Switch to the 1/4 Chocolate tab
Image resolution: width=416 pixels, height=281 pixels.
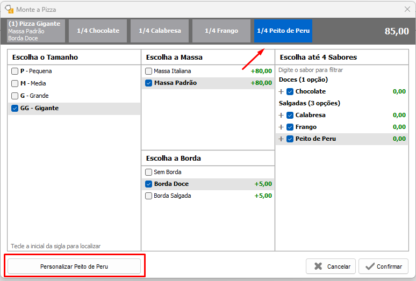click(98, 31)
